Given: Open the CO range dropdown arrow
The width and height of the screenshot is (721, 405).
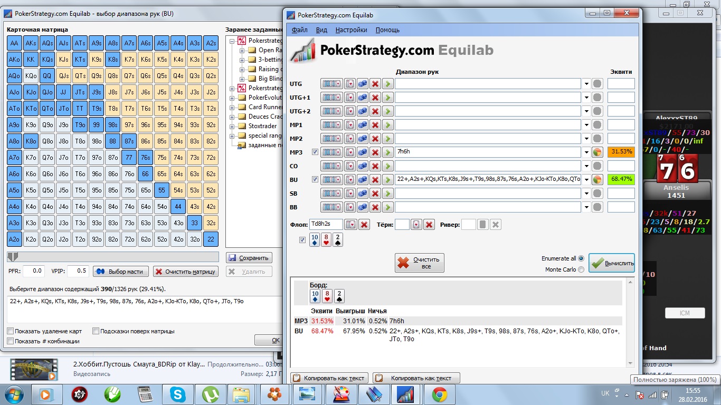Looking at the screenshot, I should [x=586, y=166].
